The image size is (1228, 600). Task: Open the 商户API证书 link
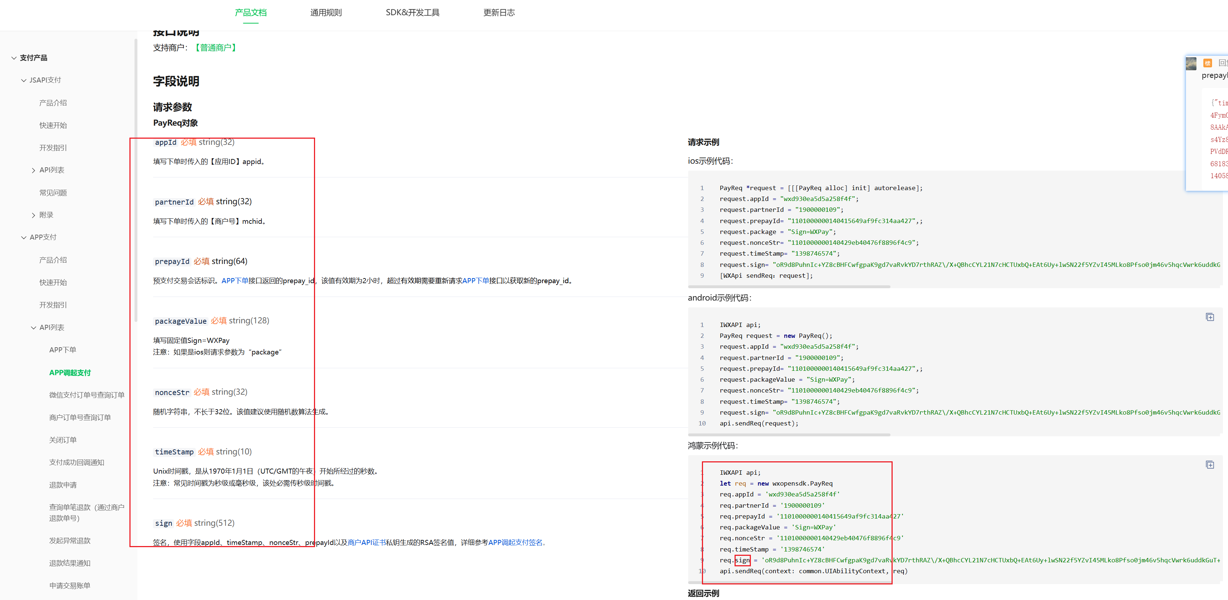tap(366, 542)
